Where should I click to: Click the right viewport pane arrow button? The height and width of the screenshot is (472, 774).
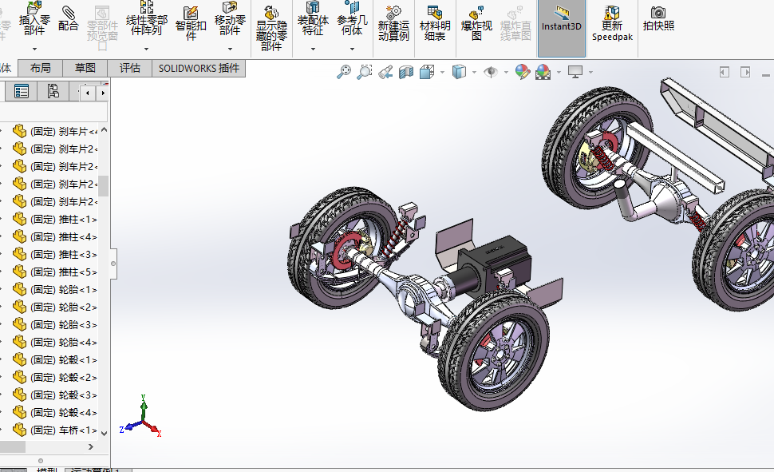745,72
